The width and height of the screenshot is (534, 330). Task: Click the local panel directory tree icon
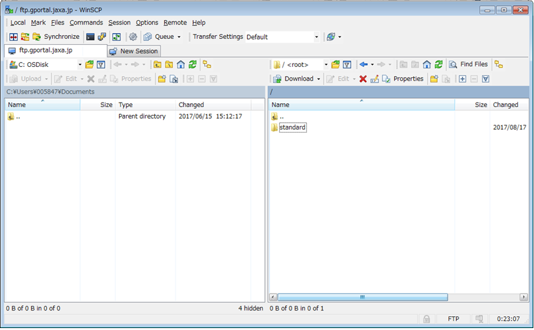click(x=207, y=64)
